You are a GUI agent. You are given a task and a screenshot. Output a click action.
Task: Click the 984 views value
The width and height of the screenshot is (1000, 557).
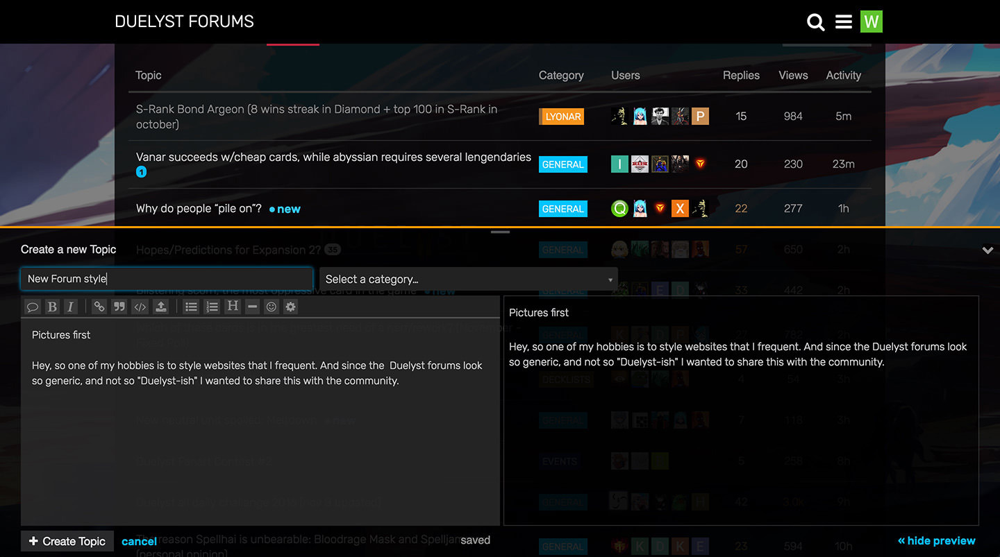point(793,117)
